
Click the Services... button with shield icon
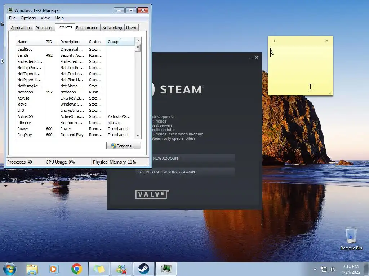pos(124,146)
